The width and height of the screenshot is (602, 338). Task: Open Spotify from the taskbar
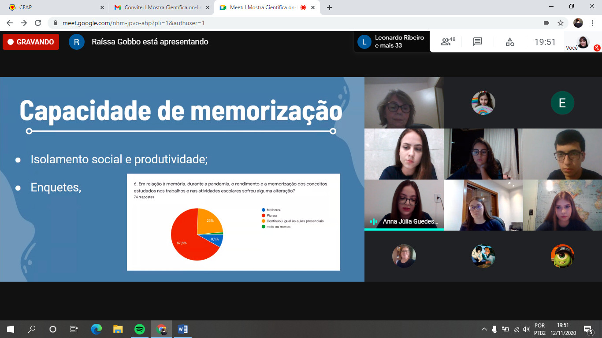140,329
